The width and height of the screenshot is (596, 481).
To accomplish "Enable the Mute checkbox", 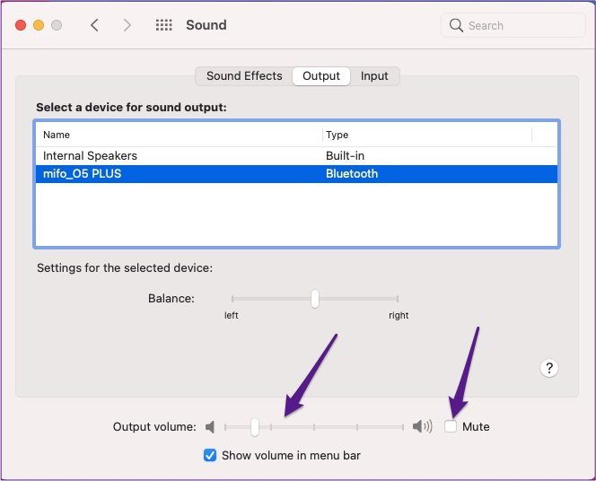I will (x=451, y=426).
